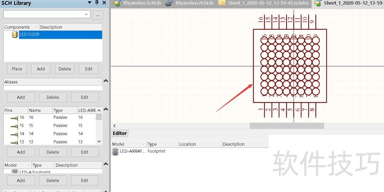Sort by Location column in Editor panel
This screenshot has height=192, width=384.
[x=200, y=144]
